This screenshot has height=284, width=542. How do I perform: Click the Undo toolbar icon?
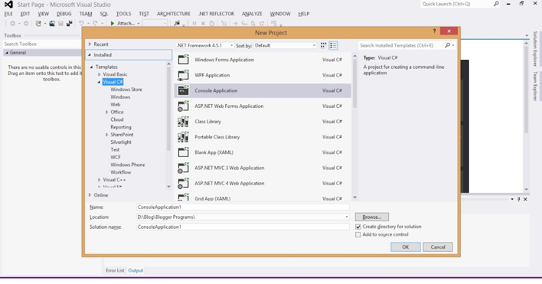tap(81, 23)
